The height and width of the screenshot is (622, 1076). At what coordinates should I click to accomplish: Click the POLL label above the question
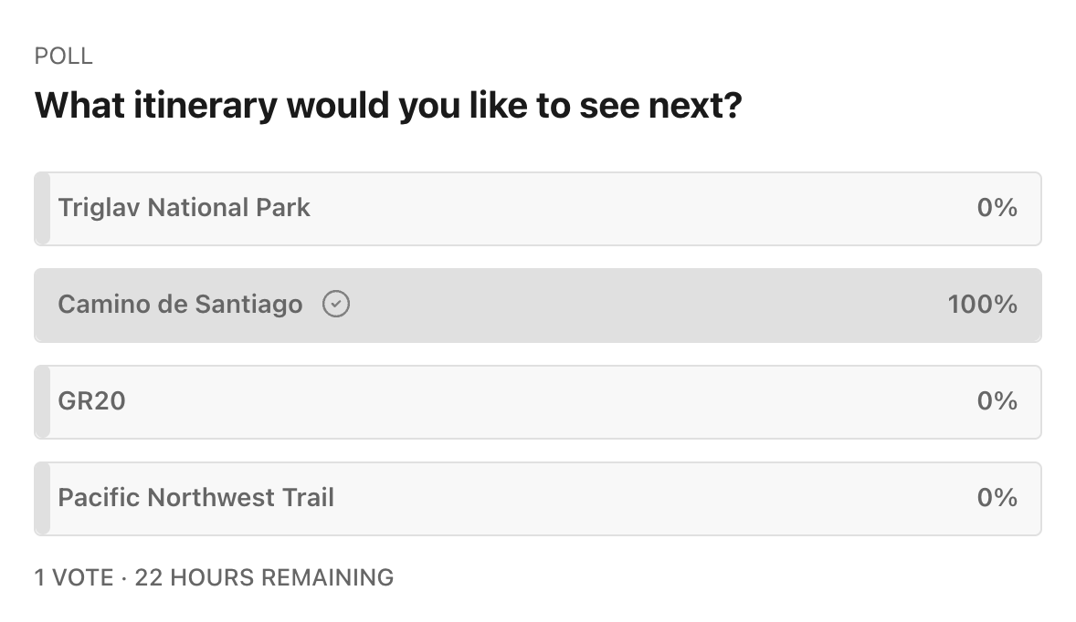[62, 56]
